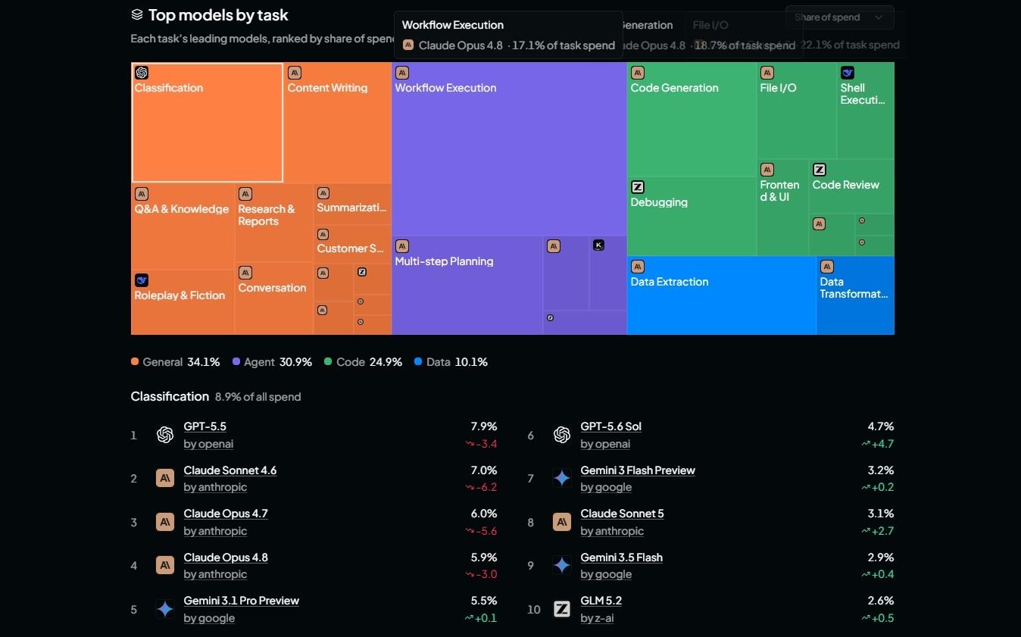Click the Anthropic icon in Data Extraction tile
The height and width of the screenshot is (637, 1021).
(638, 267)
